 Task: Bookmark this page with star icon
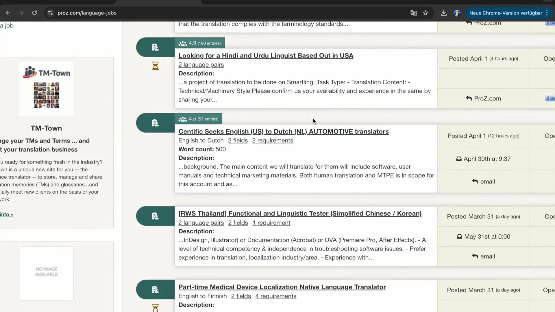[425, 13]
